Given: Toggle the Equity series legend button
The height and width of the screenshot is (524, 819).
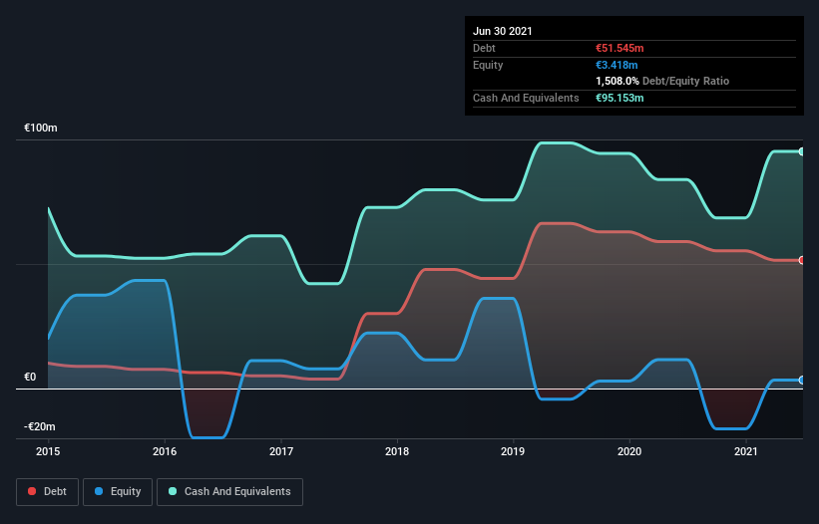Looking at the screenshot, I should point(118,492).
